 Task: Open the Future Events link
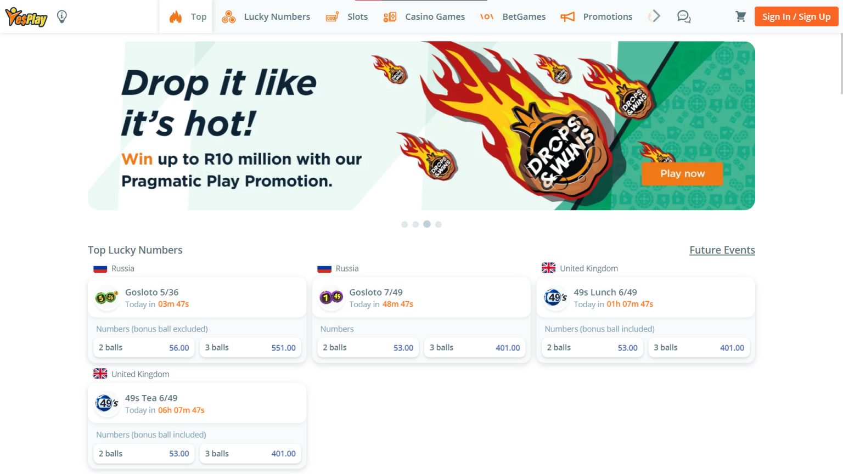722,250
